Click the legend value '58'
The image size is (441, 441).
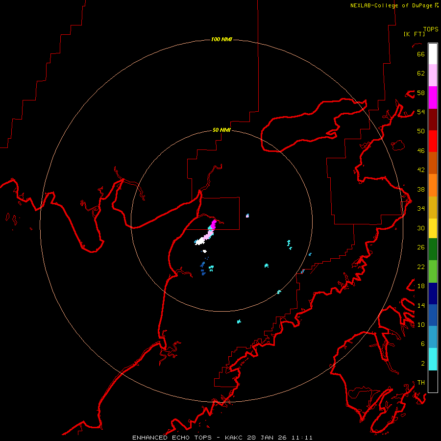[x=421, y=93]
